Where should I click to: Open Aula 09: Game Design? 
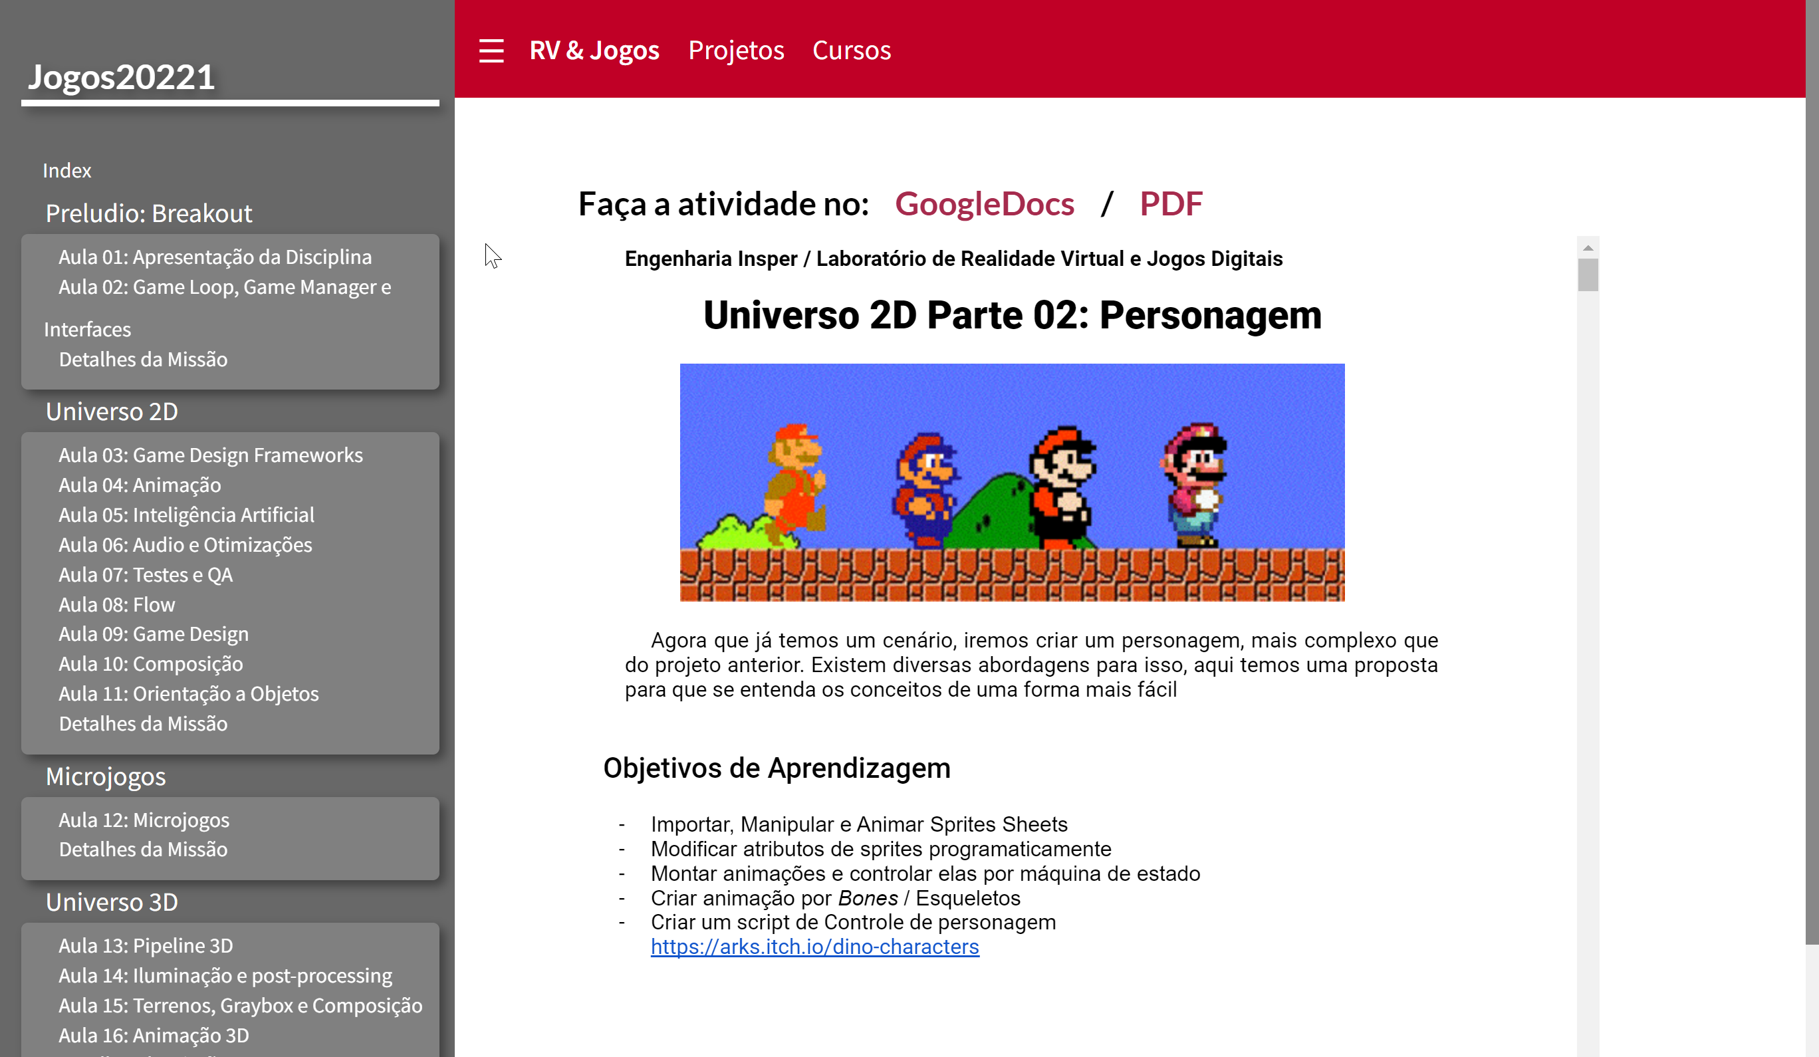pos(153,634)
